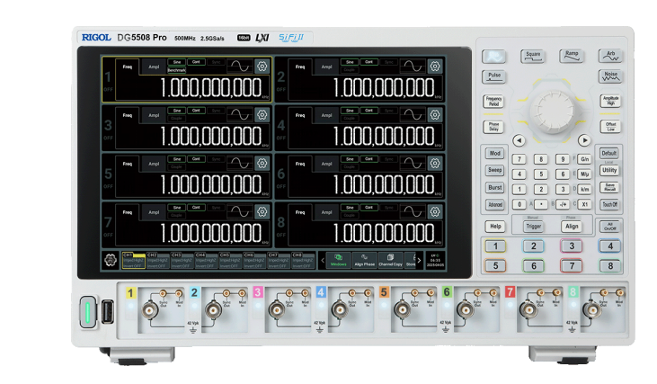The height and width of the screenshot is (384, 657).
Task: Select channel 2 Freq tab
Action: 300,67
